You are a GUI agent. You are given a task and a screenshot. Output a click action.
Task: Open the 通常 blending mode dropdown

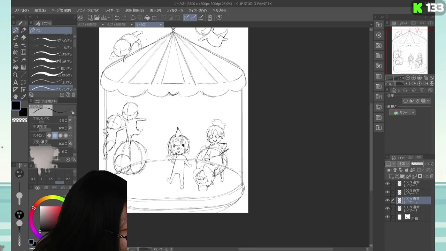(403, 164)
